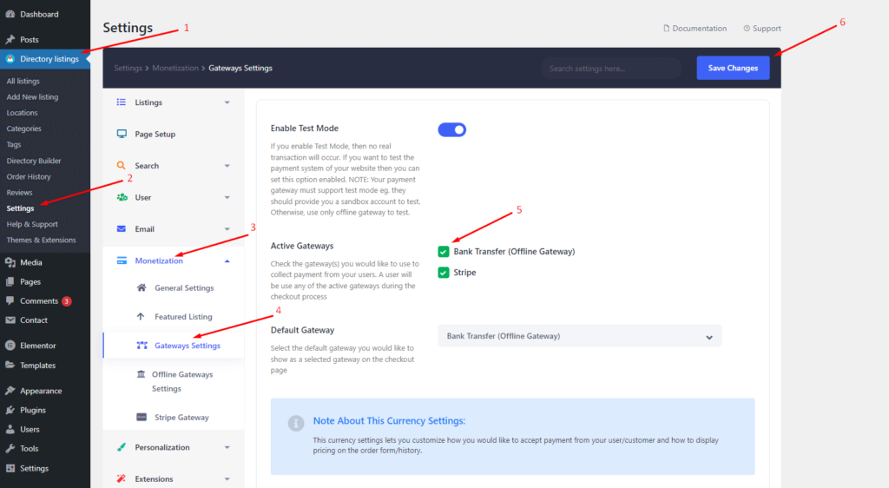Viewport: 889px width, 488px height.
Task: Click the Offline Gateways bank icon
Action: click(141, 374)
